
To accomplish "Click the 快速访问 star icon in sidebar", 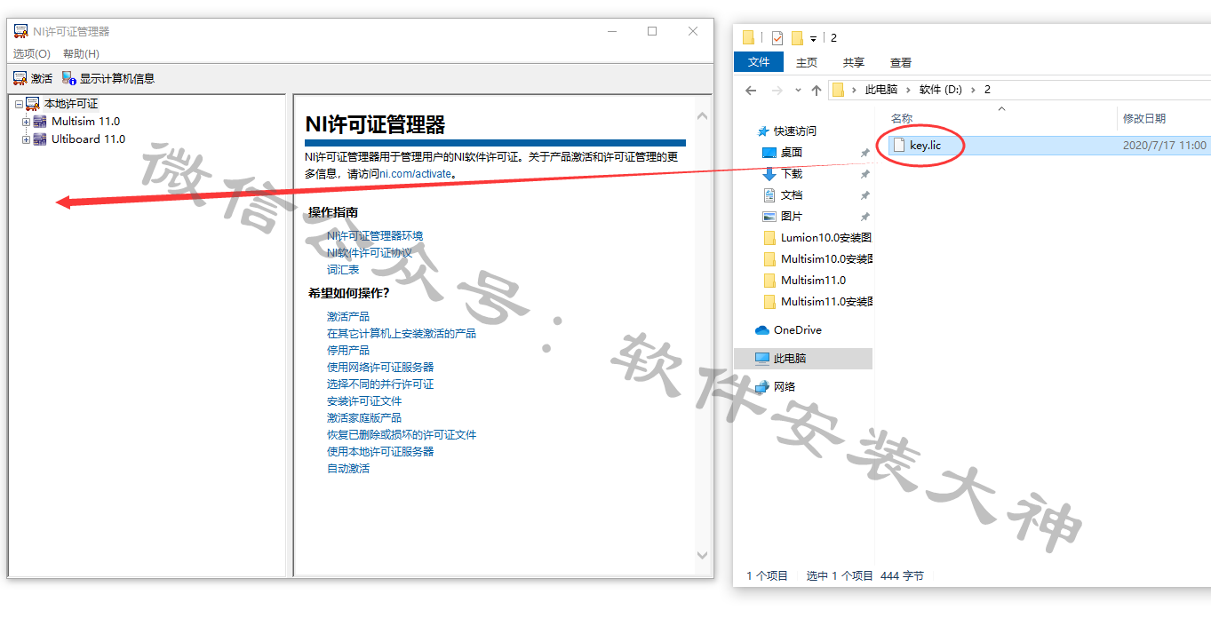I will click(x=762, y=131).
